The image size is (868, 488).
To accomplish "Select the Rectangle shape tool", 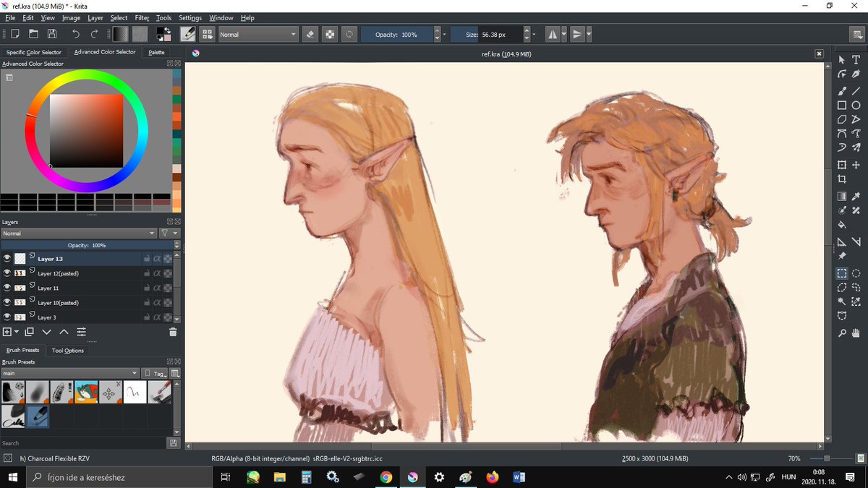I will pos(842,105).
